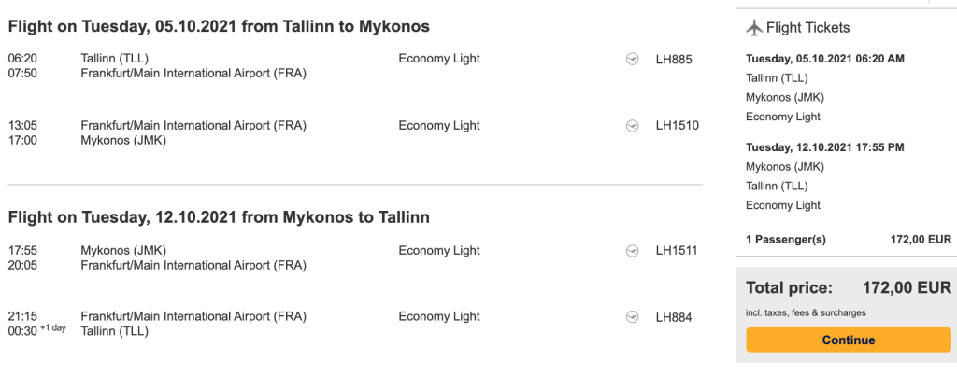Click the Lufthansa logo next to LH1510
The image size is (957, 375).
pyautogui.click(x=632, y=126)
